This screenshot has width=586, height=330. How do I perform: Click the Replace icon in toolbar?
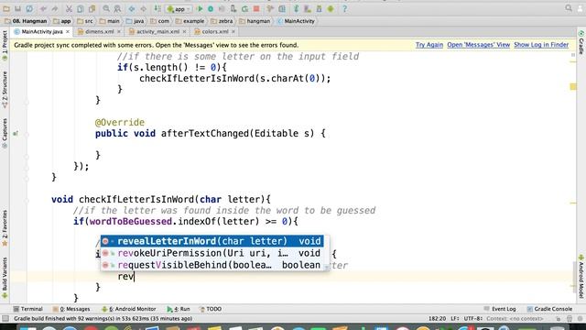point(117,8)
